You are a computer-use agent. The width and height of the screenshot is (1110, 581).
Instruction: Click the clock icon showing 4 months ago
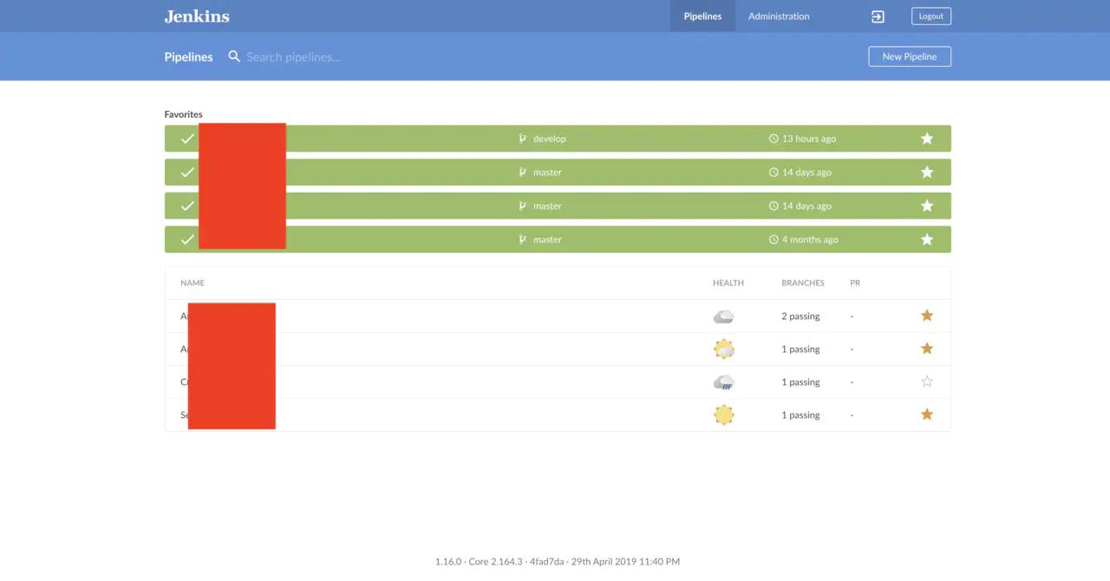click(x=773, y=239)
